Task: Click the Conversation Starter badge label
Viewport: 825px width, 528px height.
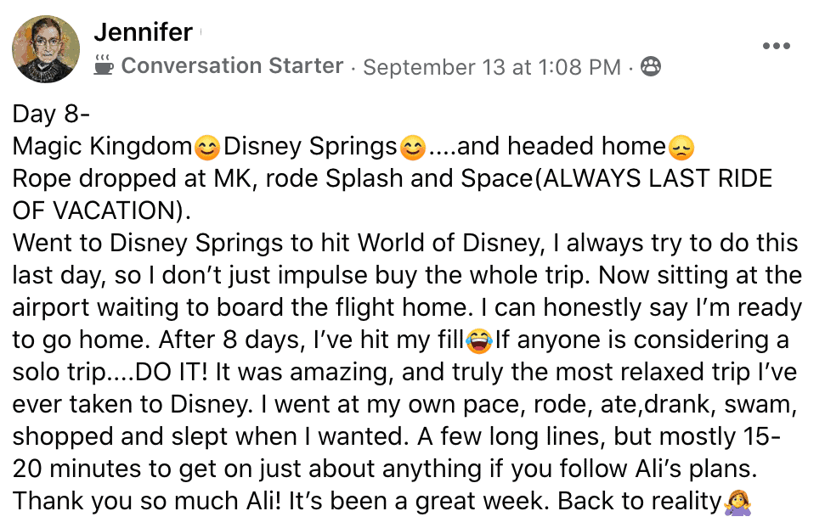Action: click(232, 65)
